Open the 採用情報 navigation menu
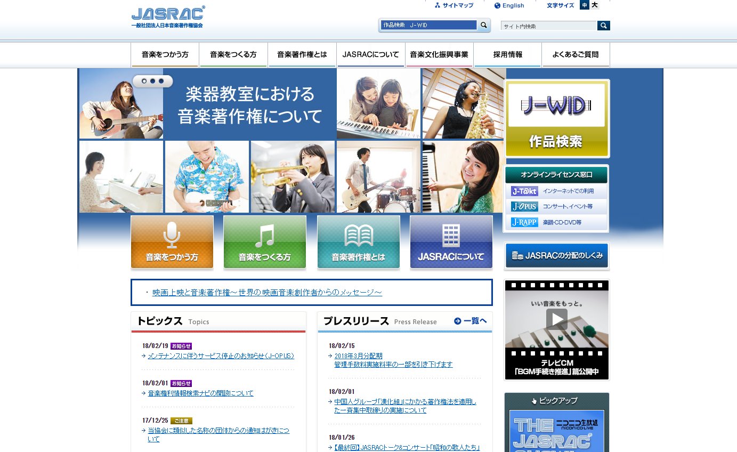737x452 pixels. tap(507, 54)
